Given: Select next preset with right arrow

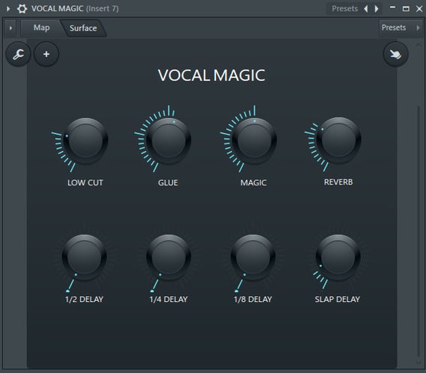Looking at the screenshot, I should tap(377, 9).
